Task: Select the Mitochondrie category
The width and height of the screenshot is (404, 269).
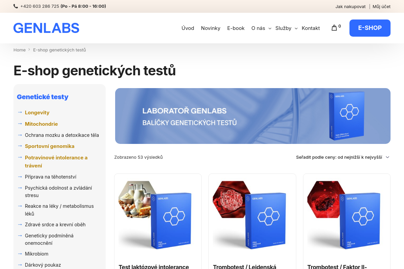Action: click(x=41, y=124)
